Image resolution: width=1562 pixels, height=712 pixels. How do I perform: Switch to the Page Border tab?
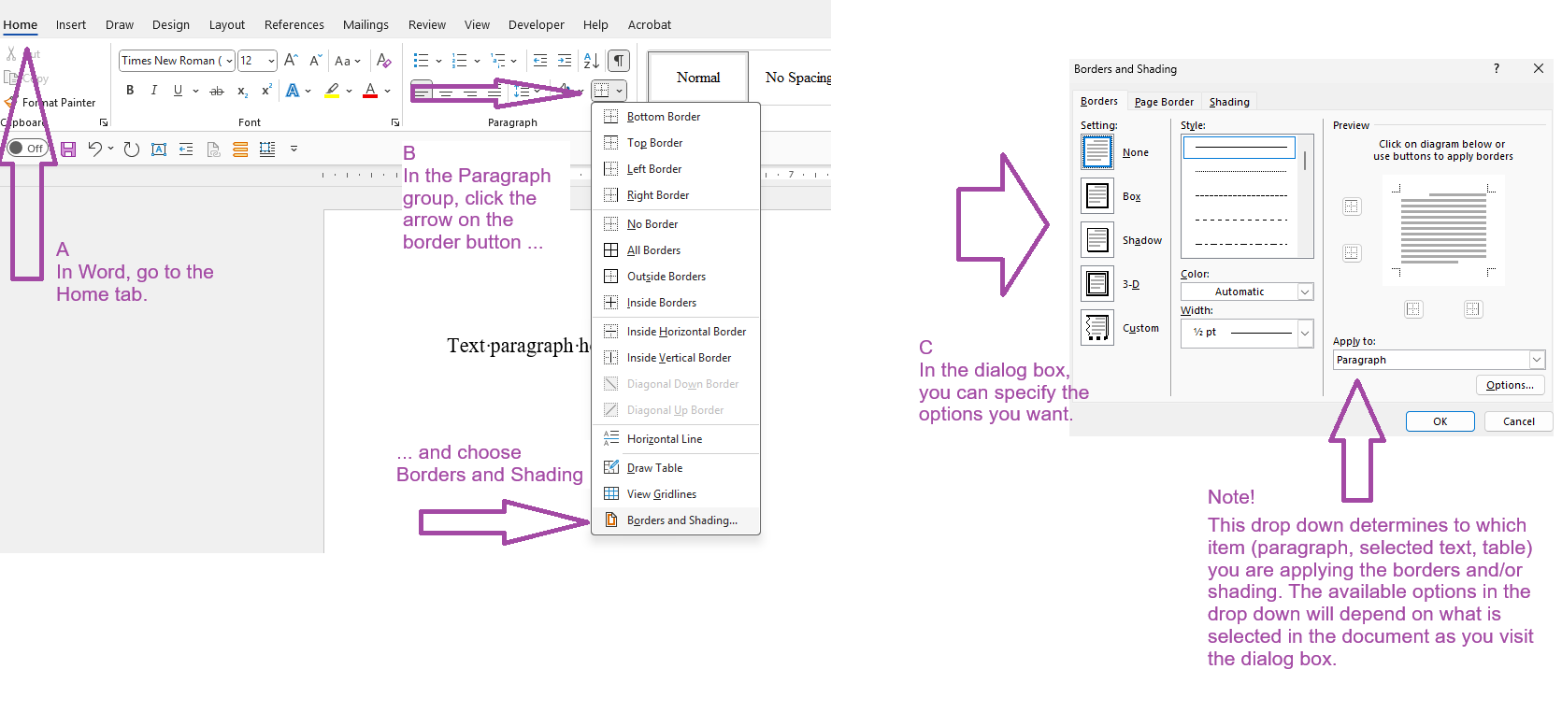(1164, 102)
